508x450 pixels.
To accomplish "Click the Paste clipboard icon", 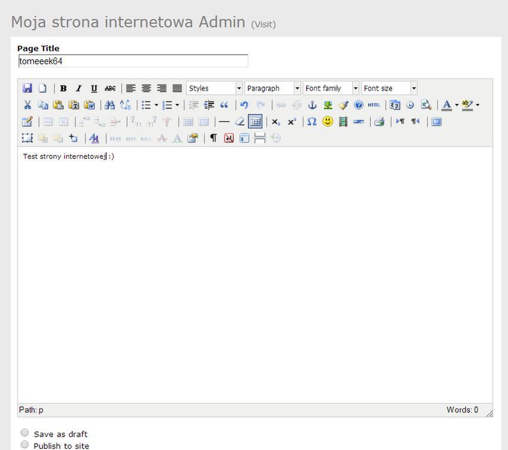I will point(58,105).
